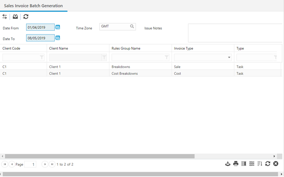Sort by Rules Group Name column header

coord(126,48)
